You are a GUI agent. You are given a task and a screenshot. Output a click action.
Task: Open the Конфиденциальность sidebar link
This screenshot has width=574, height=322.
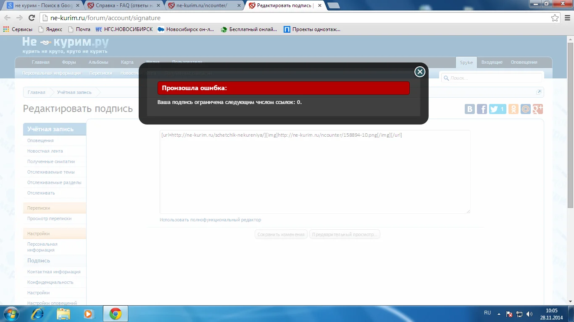[x=50, y=282]
